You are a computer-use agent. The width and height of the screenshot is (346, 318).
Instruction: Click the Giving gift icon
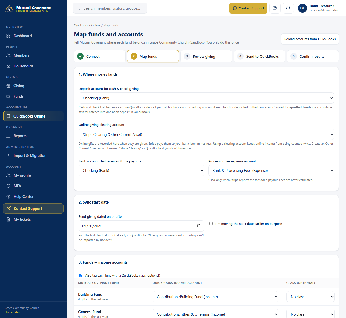coord(8,86)
